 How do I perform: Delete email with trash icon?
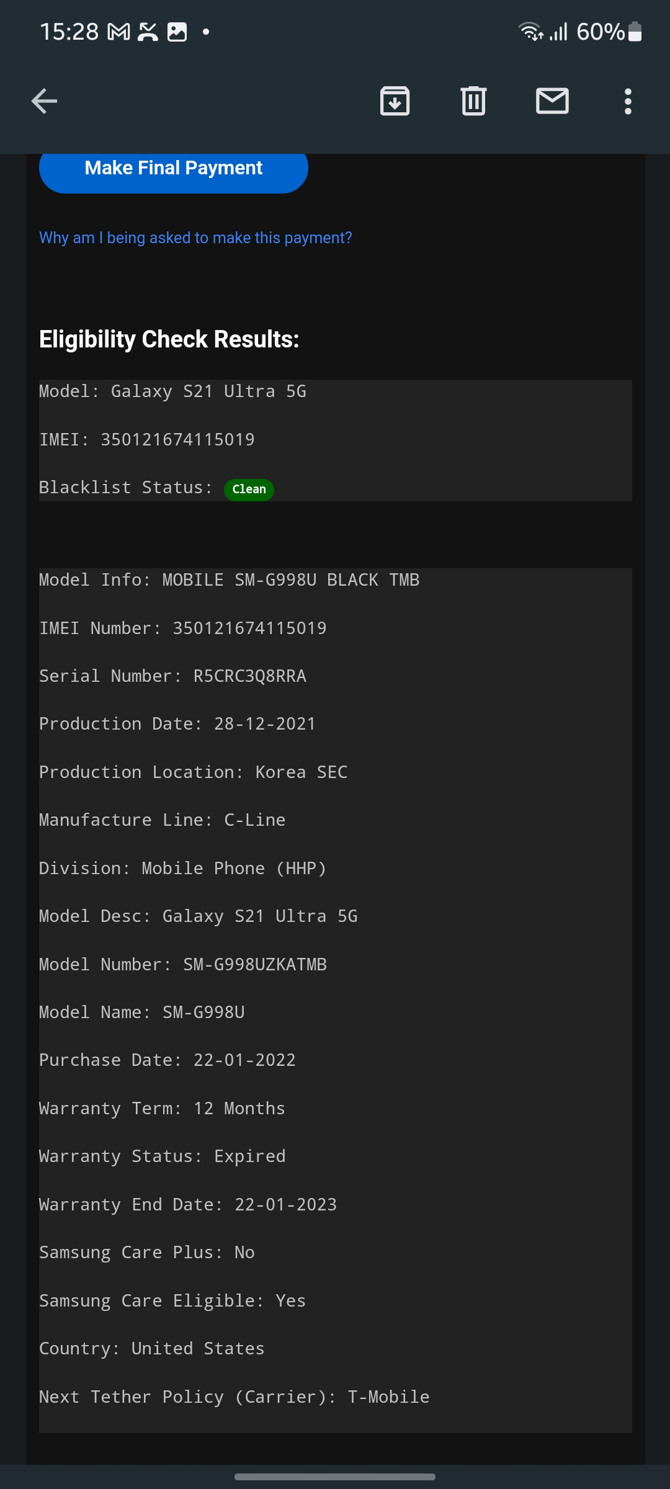[x=473, y=101]
